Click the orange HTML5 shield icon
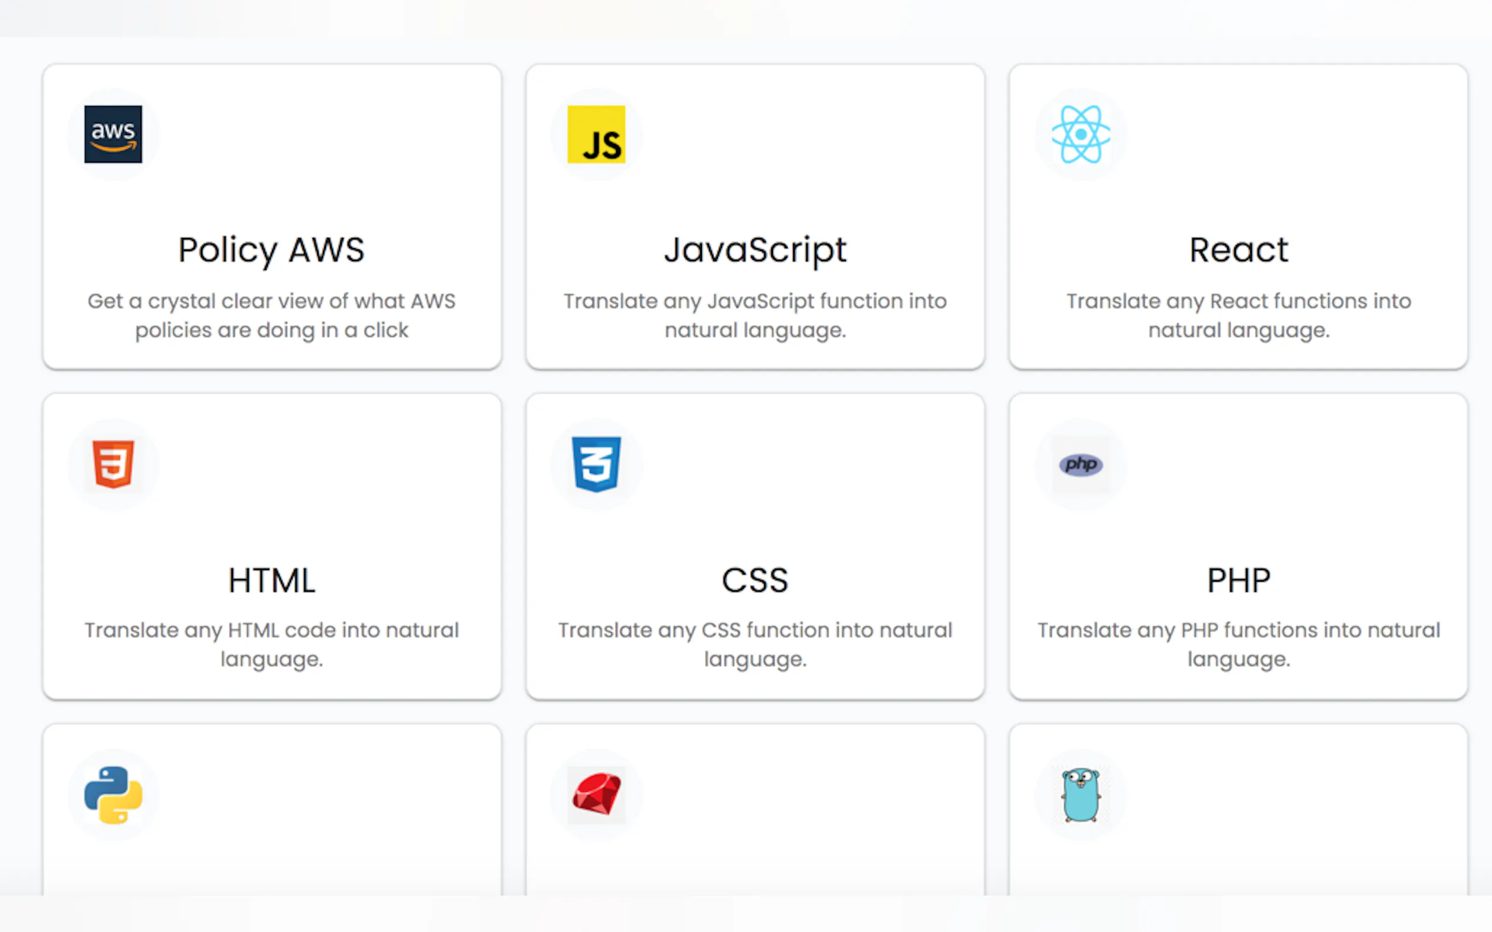The height and width of the screenshot is (932, 1492). point(113,464)
